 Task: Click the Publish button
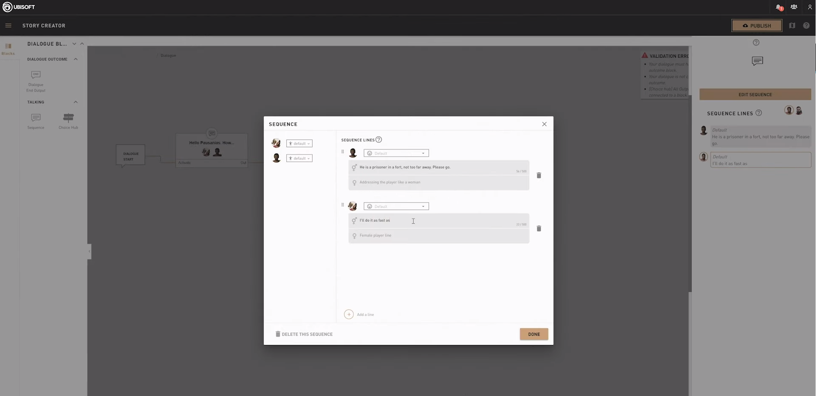(x=756, y=25)
